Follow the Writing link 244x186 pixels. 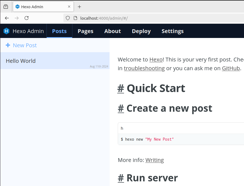coord(154,160)
